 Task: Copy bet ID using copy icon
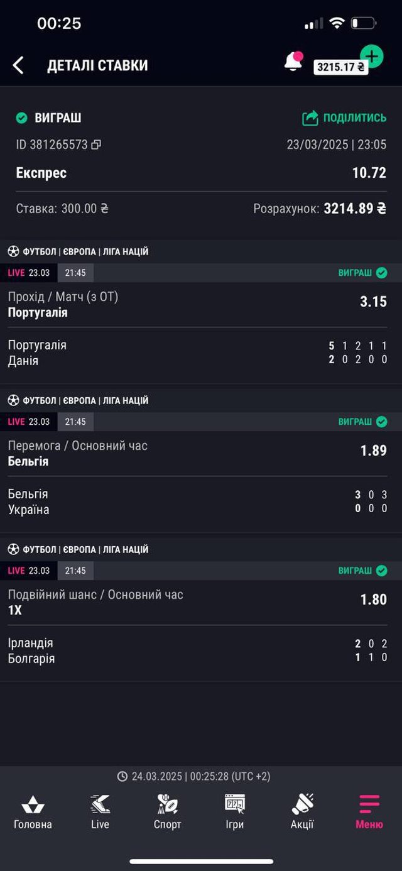coord(96,145)
